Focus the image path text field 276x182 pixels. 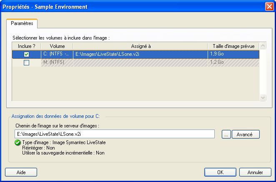(115, 134)
